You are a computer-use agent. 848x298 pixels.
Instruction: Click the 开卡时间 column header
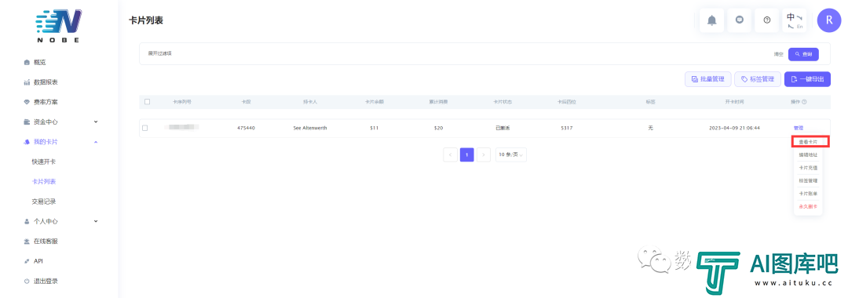734,101
